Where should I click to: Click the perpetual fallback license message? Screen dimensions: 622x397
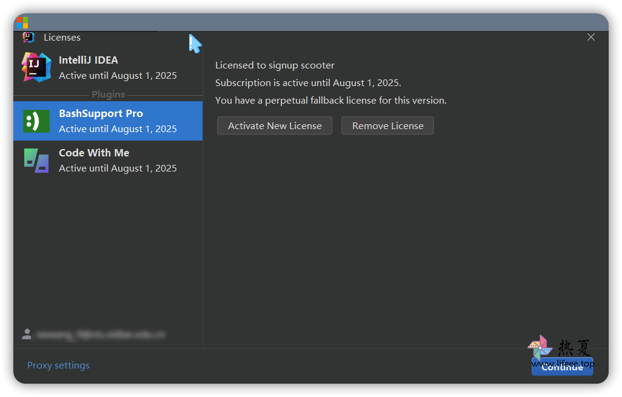coord(330,101)
